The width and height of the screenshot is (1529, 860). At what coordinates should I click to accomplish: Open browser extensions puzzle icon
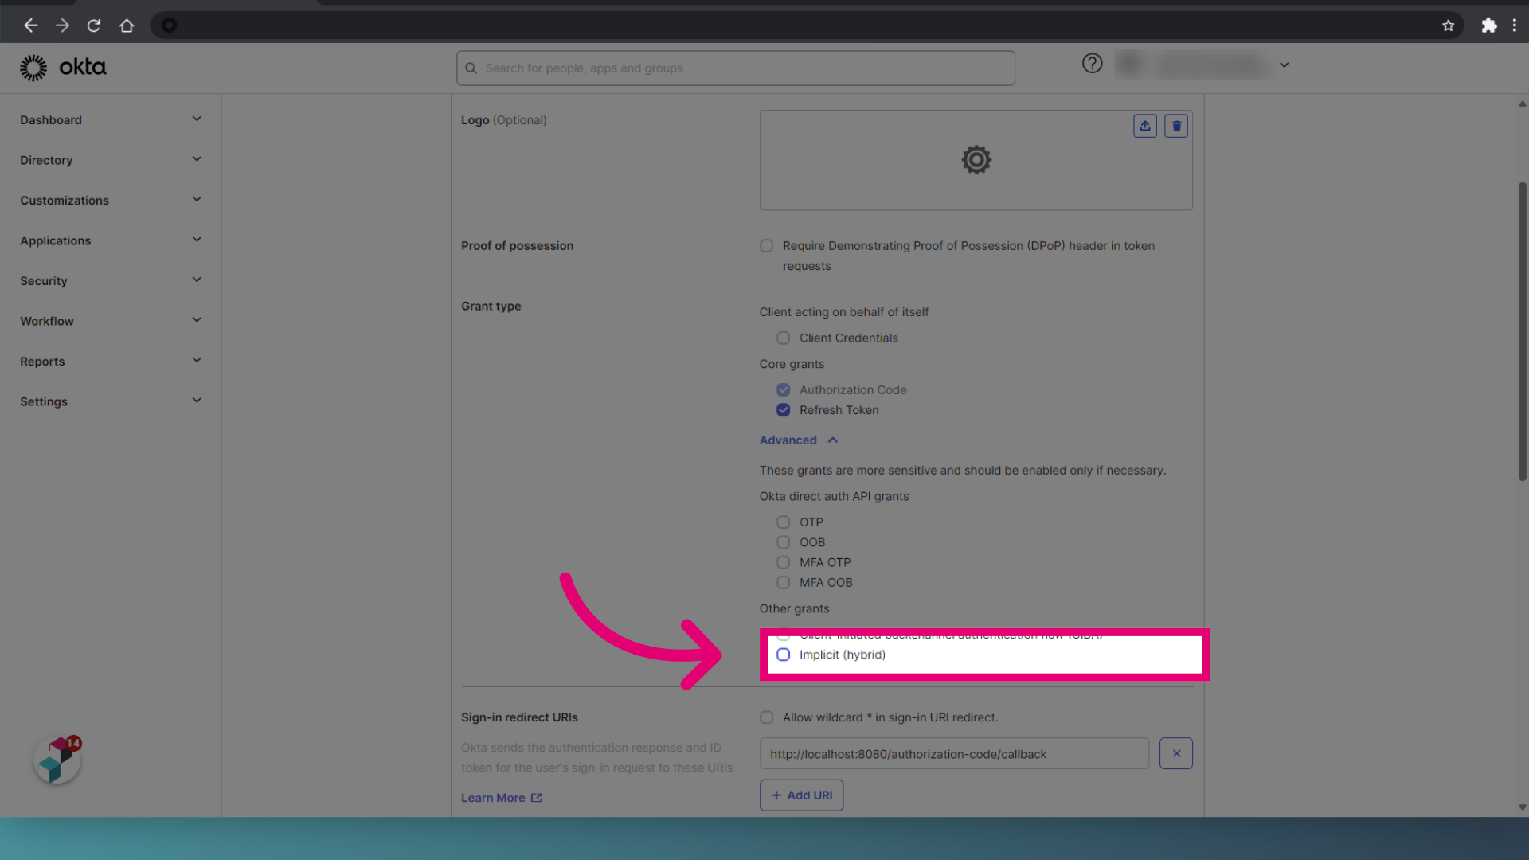click(1488, 25)
